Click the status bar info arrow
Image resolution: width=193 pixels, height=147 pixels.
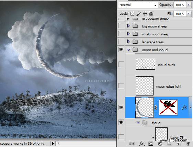click(x=53, y=144)
